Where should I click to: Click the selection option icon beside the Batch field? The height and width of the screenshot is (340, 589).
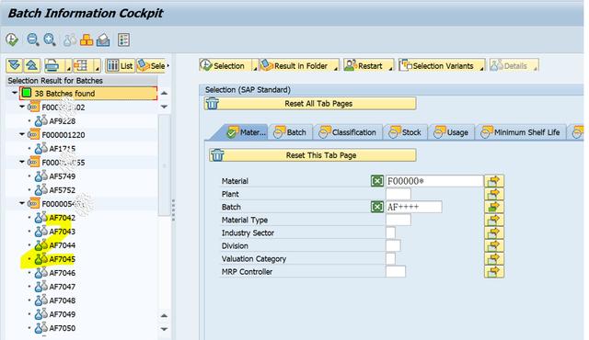376,207
